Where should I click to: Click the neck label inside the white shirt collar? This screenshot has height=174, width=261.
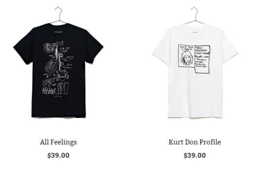[195, 32]
